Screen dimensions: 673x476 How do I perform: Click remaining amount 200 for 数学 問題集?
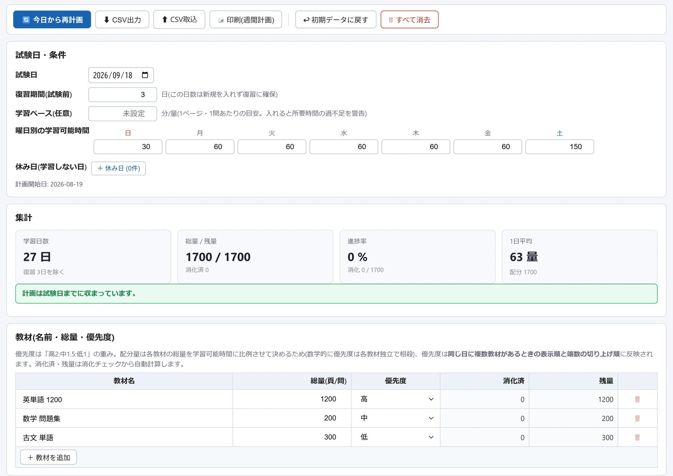[x=573, y=418]
